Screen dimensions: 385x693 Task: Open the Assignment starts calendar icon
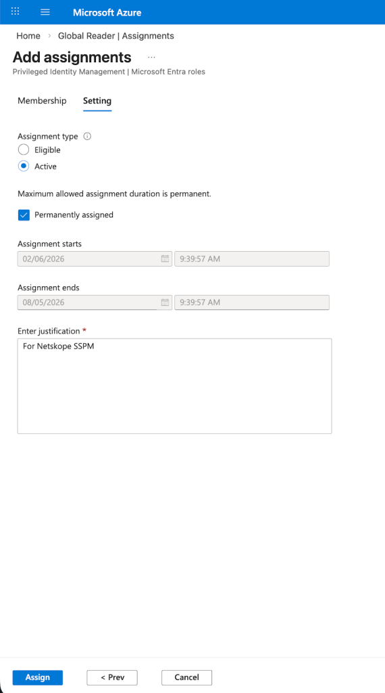165,259
